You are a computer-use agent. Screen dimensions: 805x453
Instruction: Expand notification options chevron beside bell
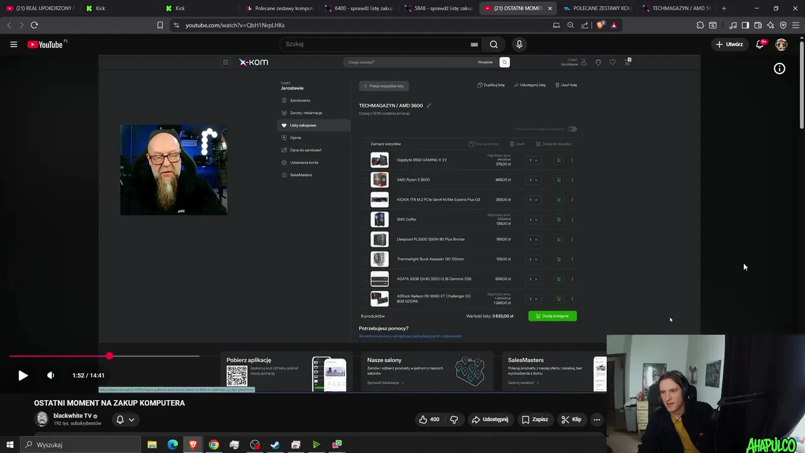click(x=131, y=420)
